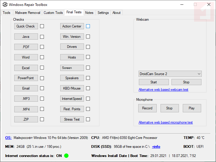Click the OS: link
Image resolution: width=216 pixels, height=162 pixels.
pos(8,138)
